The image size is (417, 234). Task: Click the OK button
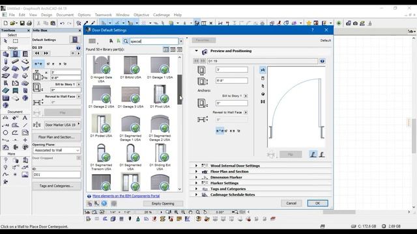317,203
